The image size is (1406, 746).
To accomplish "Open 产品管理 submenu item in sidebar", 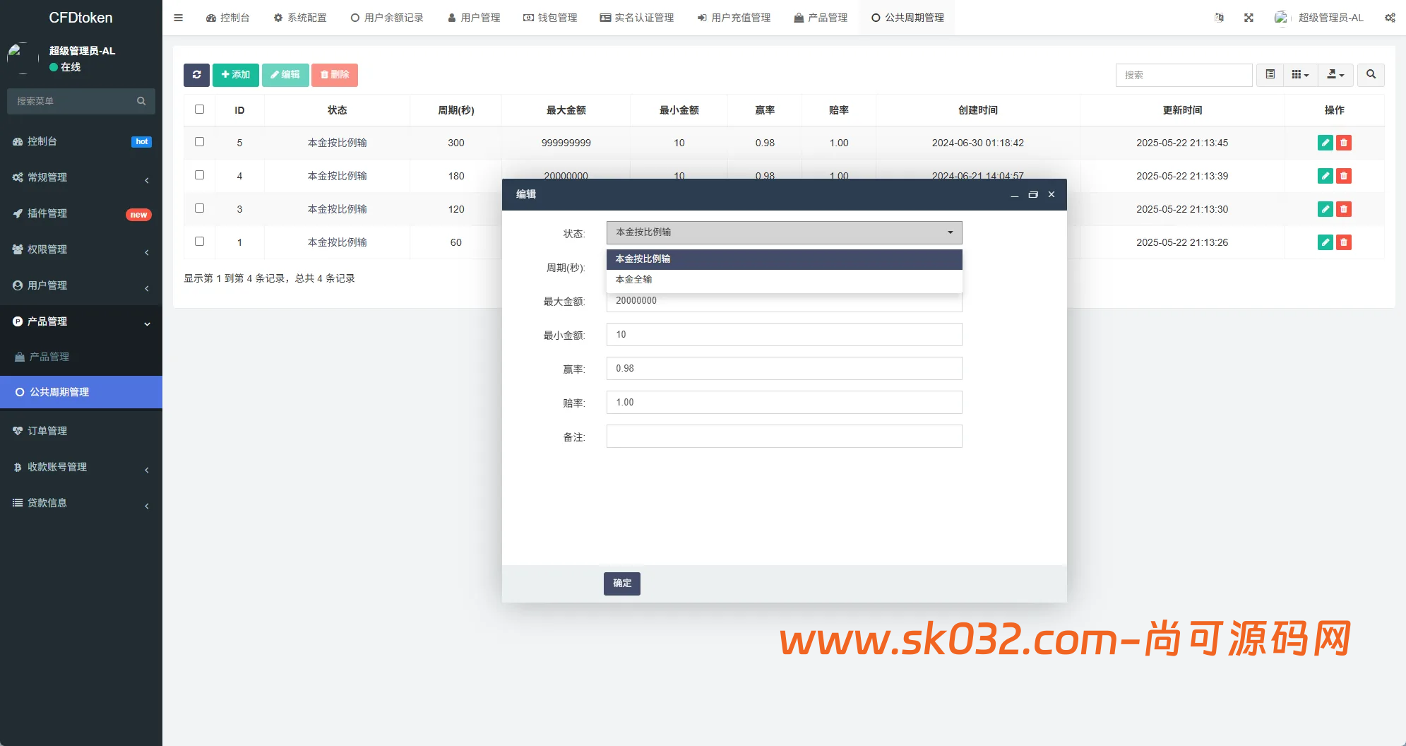I will point(81,357).
